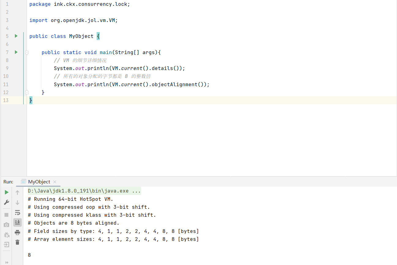Close the MyObject run tab

tap(55, 182)
